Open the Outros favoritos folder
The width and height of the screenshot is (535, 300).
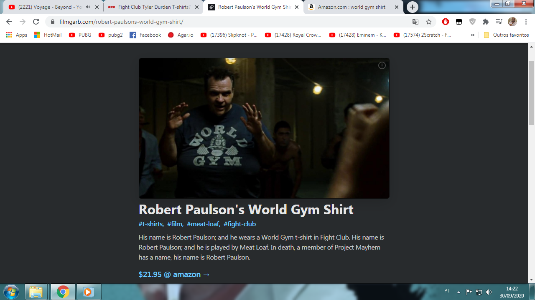pyautogui.click(x=506, y=35)
